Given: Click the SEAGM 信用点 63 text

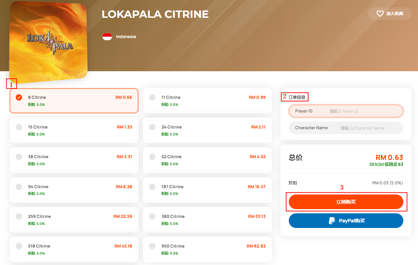Looking at the screenshot, I should click(x=386, y=164).
